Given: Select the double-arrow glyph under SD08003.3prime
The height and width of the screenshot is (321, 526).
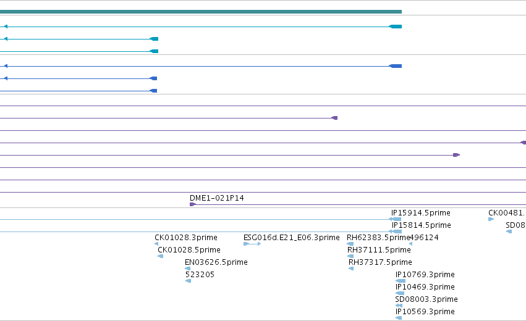Looking at the screenshot, I should coord(399,306).
